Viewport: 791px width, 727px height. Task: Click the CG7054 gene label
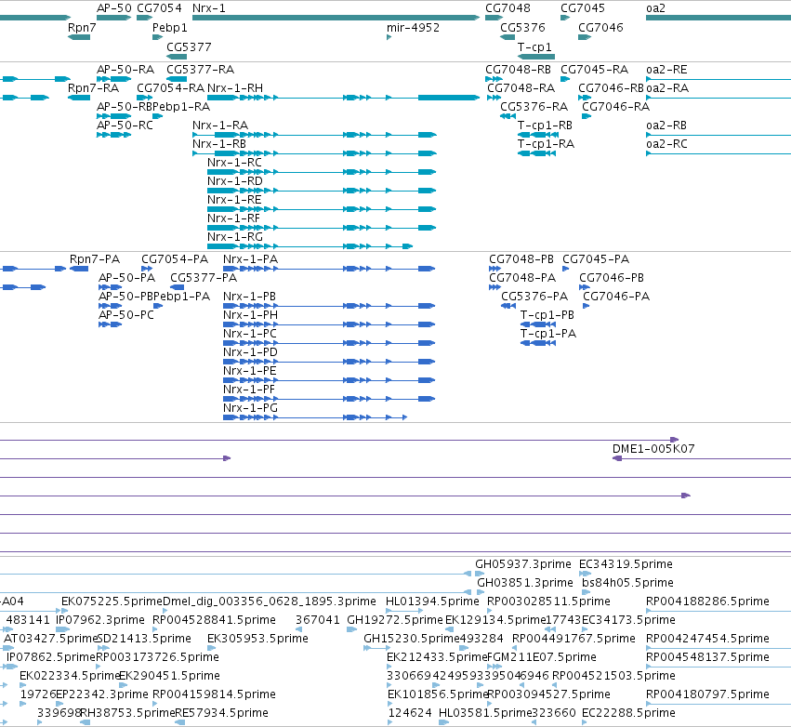pyautogui.click(x=159, y=8)
